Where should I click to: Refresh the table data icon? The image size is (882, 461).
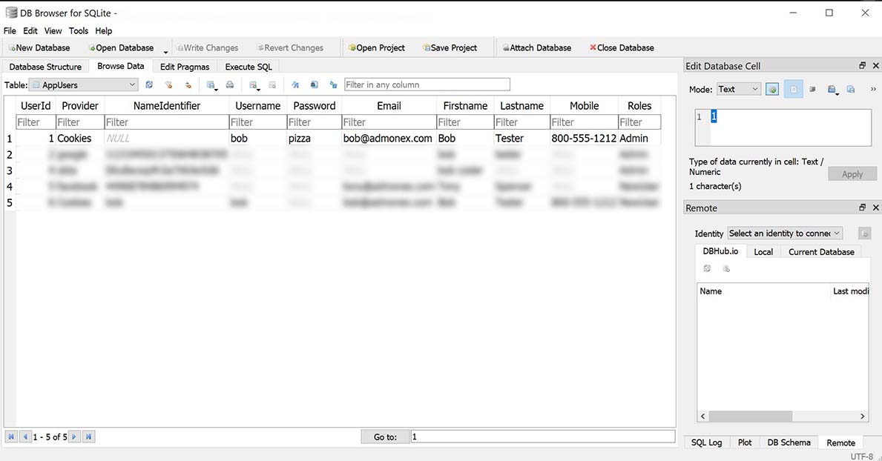[x=149, y=85]
